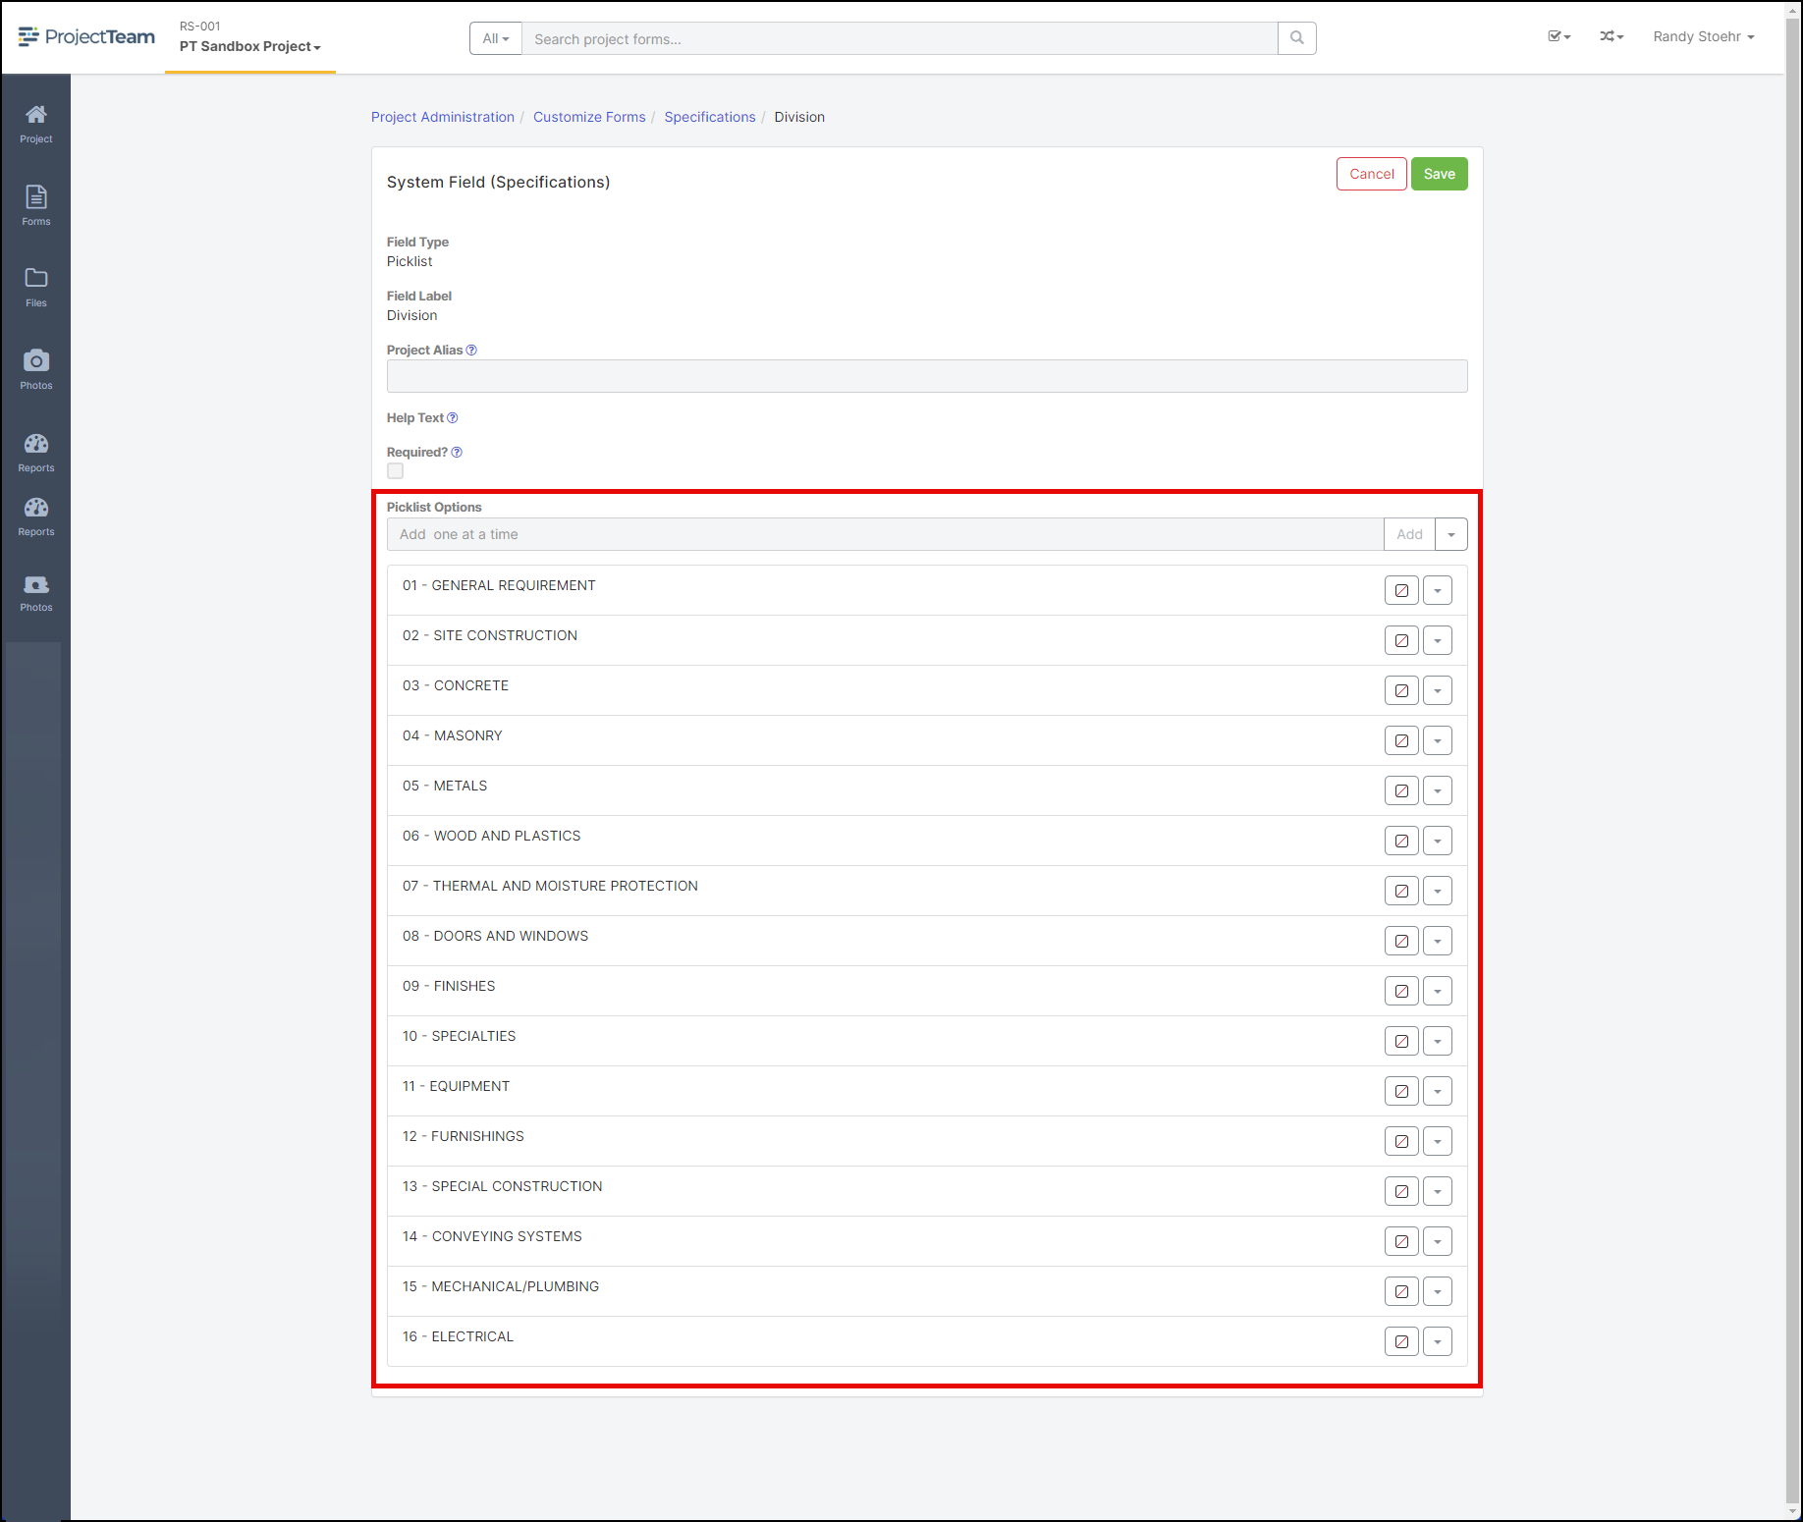Screen dimensions: 1803x1522
Task: Click the Add one at a time field
Action: (x=885, y=534)
